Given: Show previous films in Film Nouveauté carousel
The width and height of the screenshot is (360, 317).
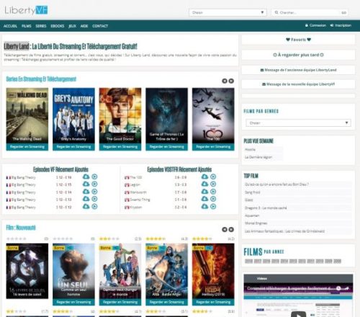Looking at the screenshot, I should click(225, 230).
